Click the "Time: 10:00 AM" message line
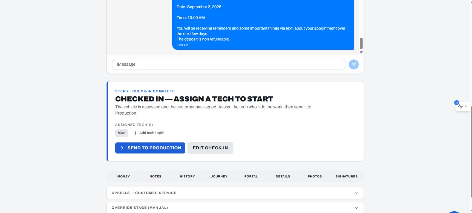Screen dimensions: 472x213 [191, 18]
